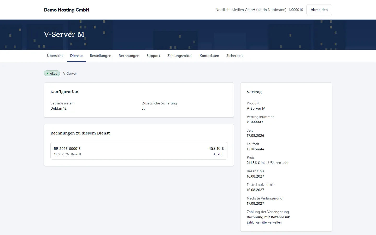Click the Rechnung mit Bezahl-Link text
Viewport: 376px width, 235px height.
(x=268, y=217)
